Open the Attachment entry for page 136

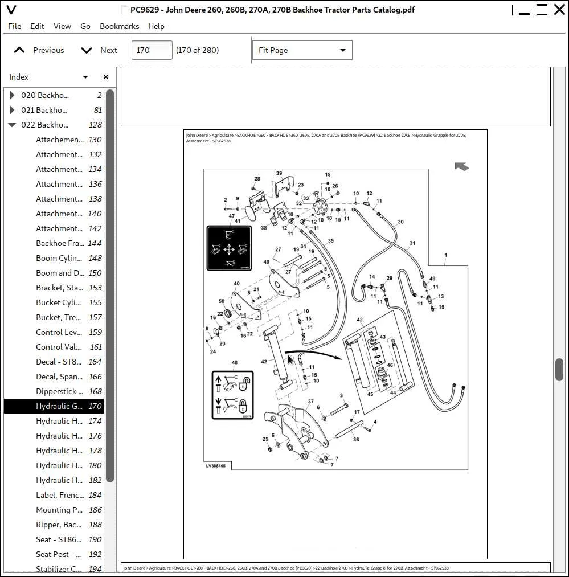54,184
